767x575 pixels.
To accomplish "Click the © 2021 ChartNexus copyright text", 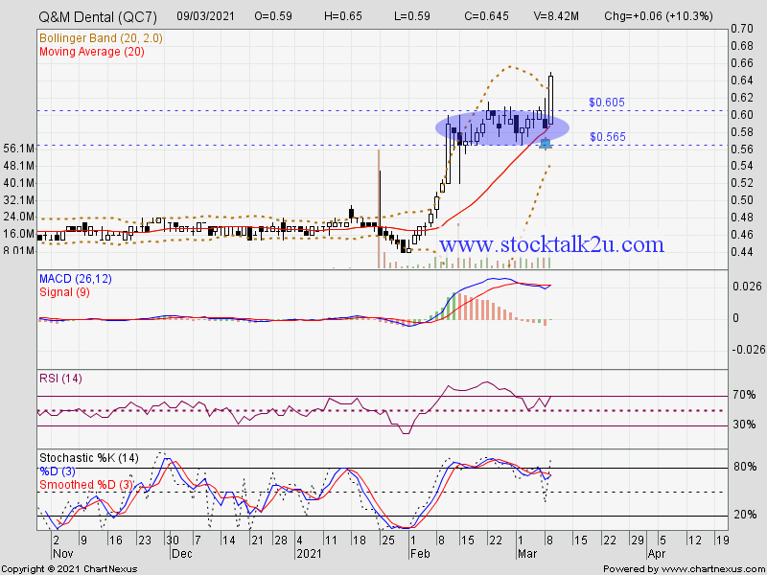I will (x=70, y=568).
